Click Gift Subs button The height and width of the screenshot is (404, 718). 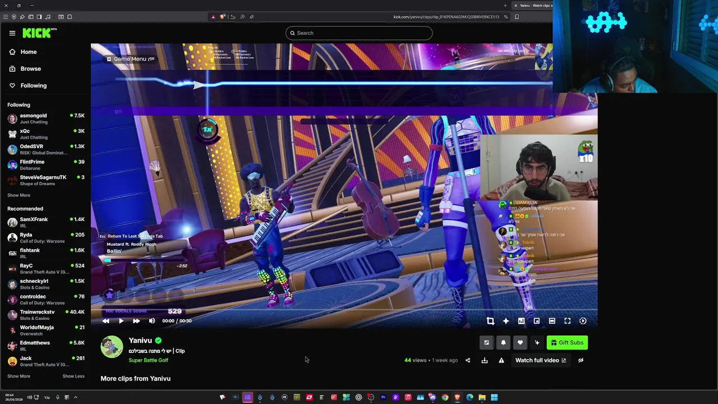click(x=567, y=343)
